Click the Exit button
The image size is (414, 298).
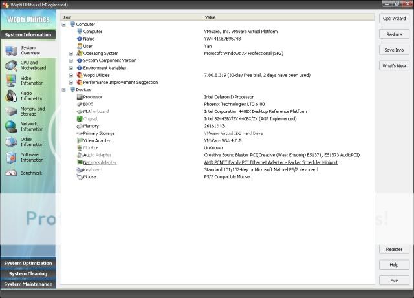pos(394,281)
